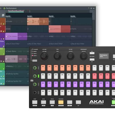Select the Pad #2 marker in the Performance timeline
The width and height of the screenshot is (115, 115).
tap(30, 16)
